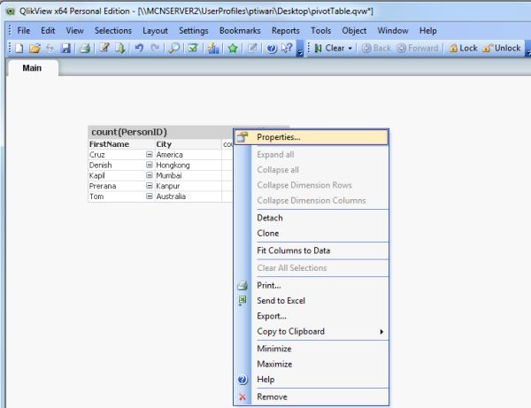This screenshot has width=531, height=408.
Task: Open the Selections menu
Action: pos(113,30)
